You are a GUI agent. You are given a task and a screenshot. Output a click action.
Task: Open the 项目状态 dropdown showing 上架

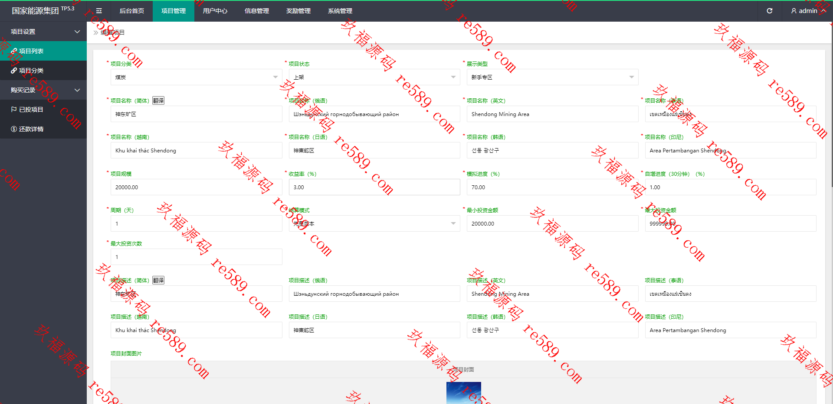coord(374,77)
